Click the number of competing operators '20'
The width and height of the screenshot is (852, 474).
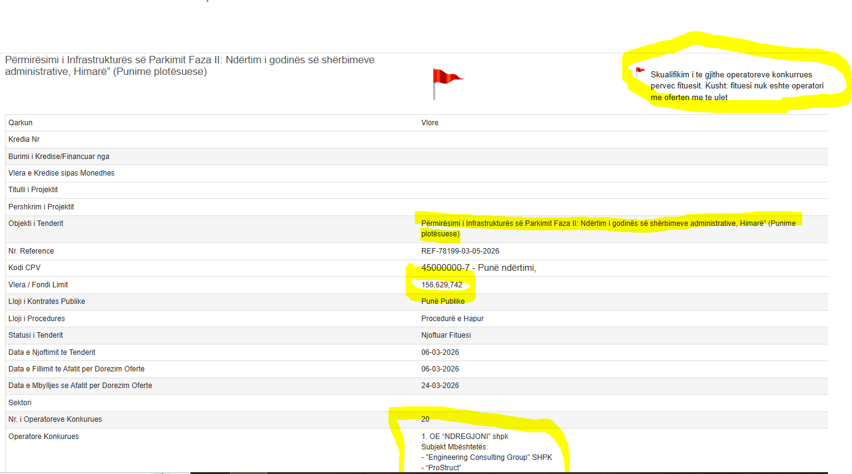[x=425, y=419]
